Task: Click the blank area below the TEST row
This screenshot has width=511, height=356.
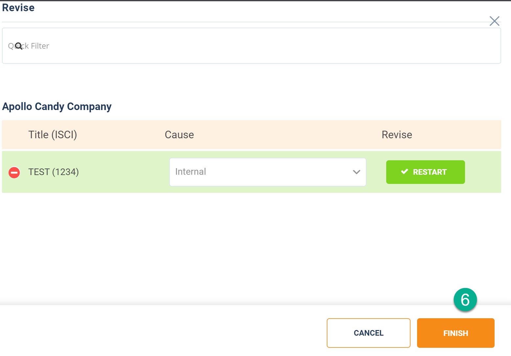Action: coord(252,246)
